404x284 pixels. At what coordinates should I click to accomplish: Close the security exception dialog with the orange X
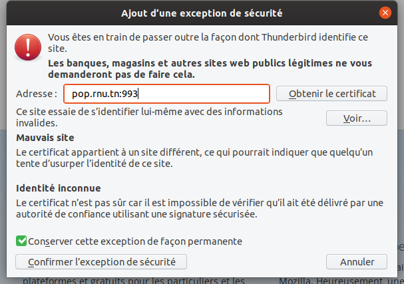click(385, 13)
